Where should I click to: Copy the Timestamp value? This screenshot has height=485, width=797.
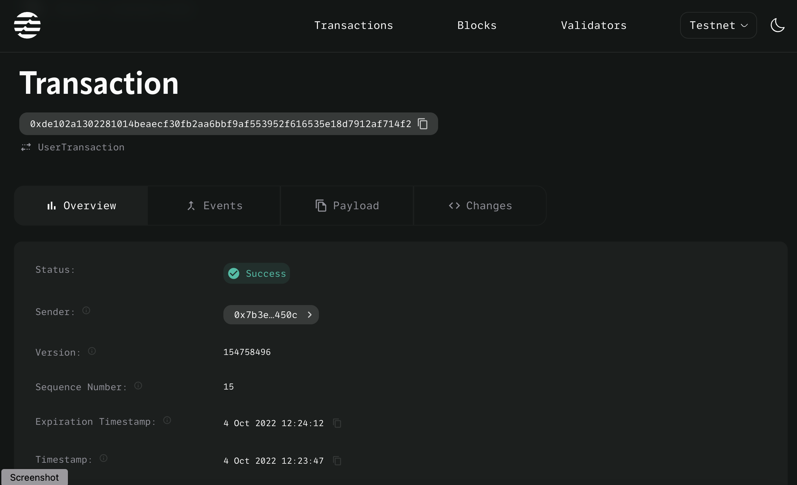338,461
